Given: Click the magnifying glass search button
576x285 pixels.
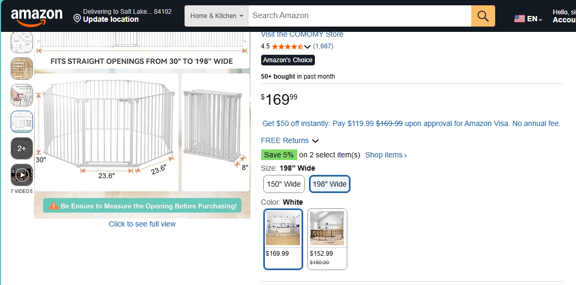Looking at the screenshot, I should [x=483, y=16].
